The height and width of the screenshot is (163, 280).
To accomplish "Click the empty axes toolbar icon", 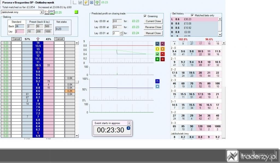I will [x=75, y=2].
